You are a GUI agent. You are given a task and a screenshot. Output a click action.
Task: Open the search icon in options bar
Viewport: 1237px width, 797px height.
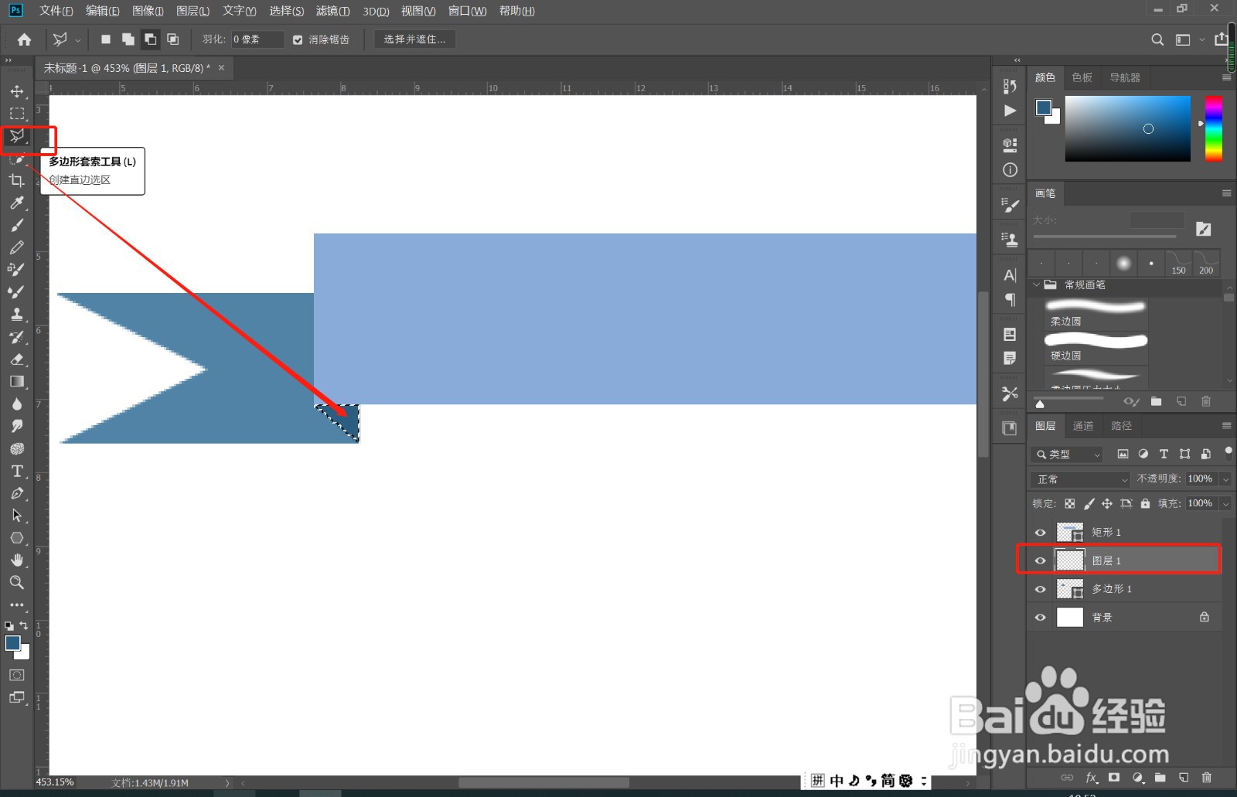tap(1157, 39)
